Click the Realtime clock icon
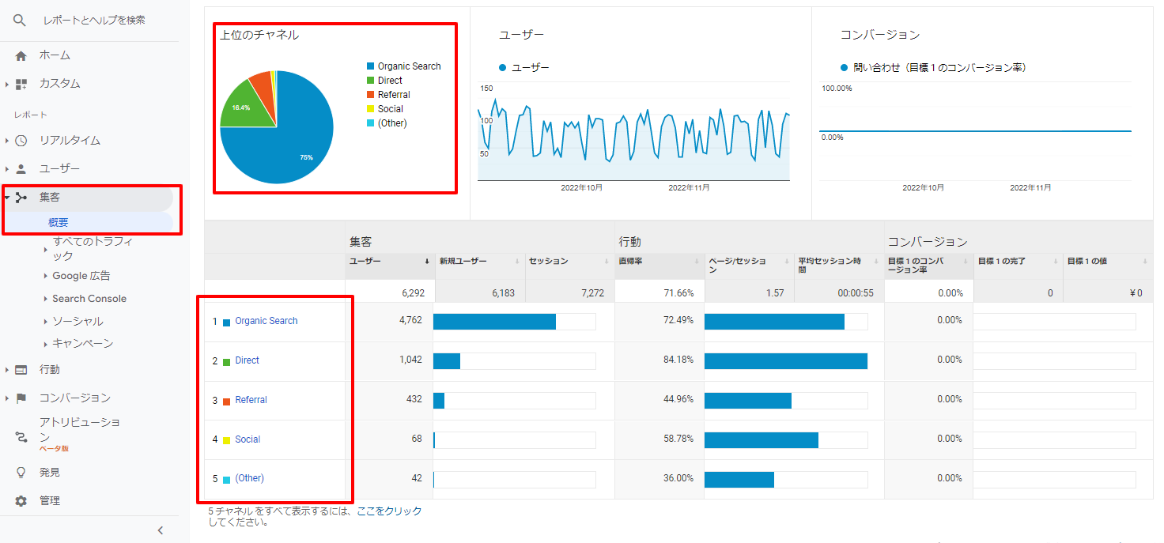This screenshot has width=1164, height=543. click(x=21, y=141)
